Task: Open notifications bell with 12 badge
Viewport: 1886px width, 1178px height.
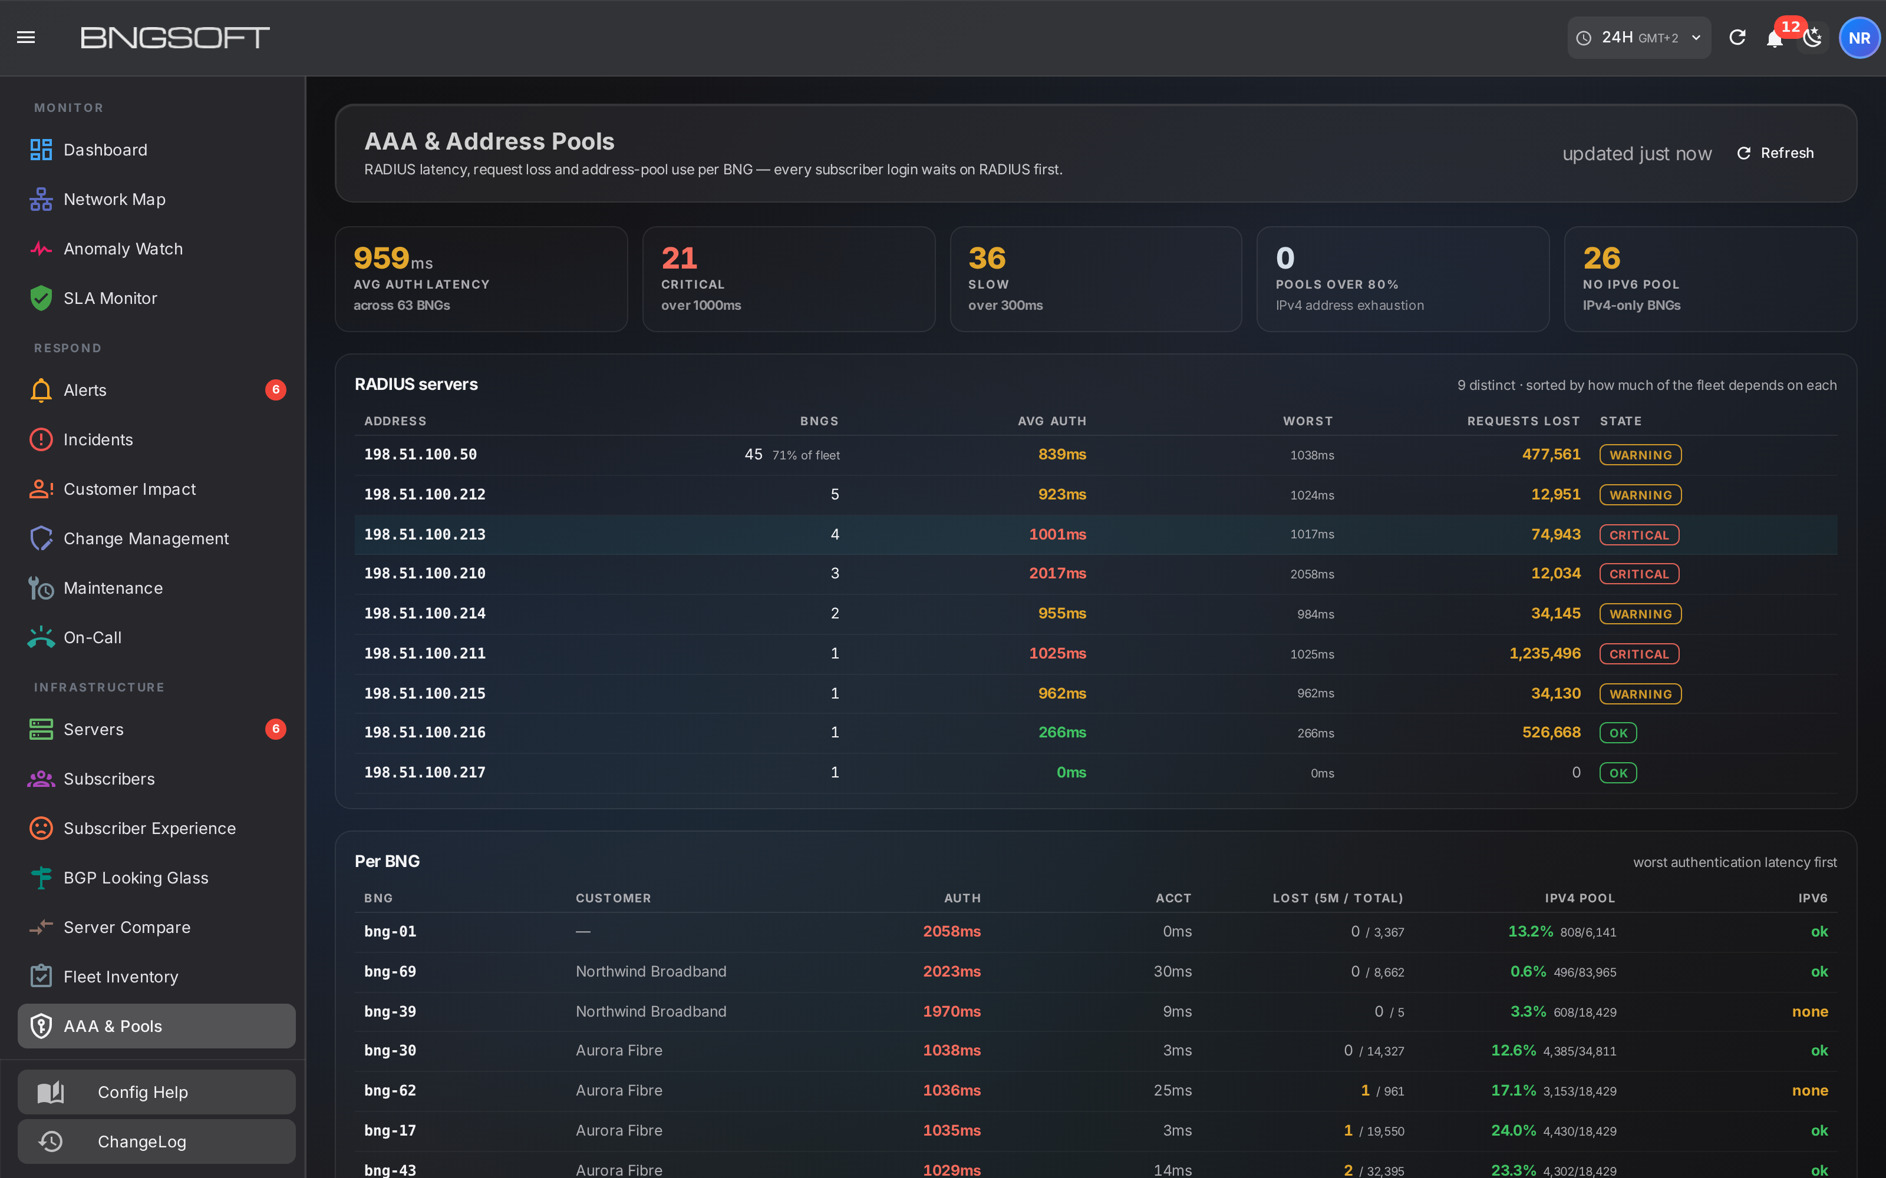Action: coord(1775,37)
